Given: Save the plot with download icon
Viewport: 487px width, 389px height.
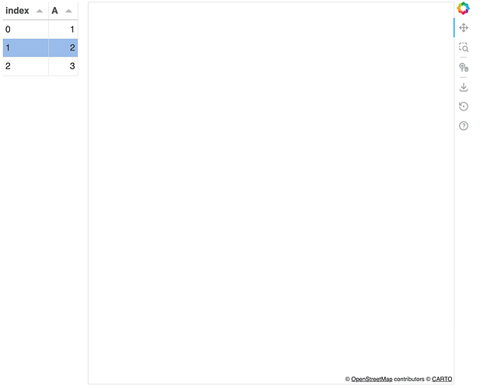Looking at the screenshot, I should click(464, 87).
